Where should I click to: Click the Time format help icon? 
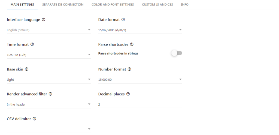(32, 44)
